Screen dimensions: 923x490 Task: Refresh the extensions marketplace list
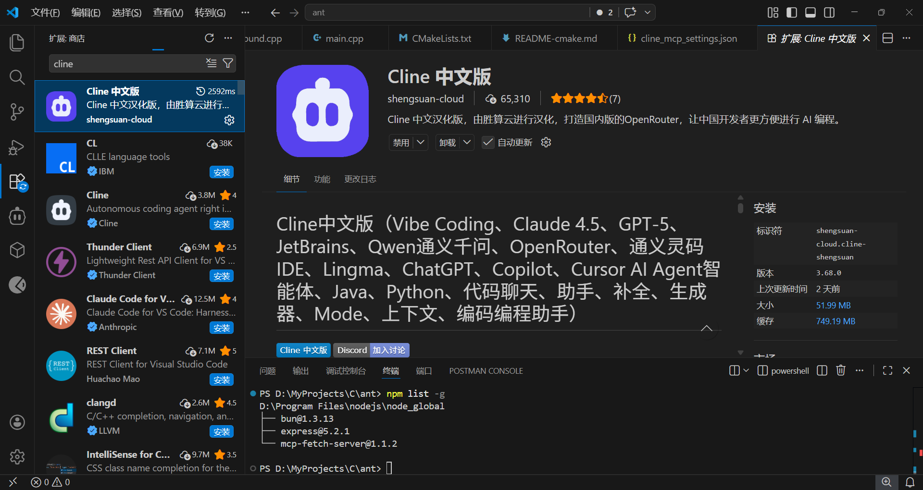pyautogui.click(x=209, y=38)
